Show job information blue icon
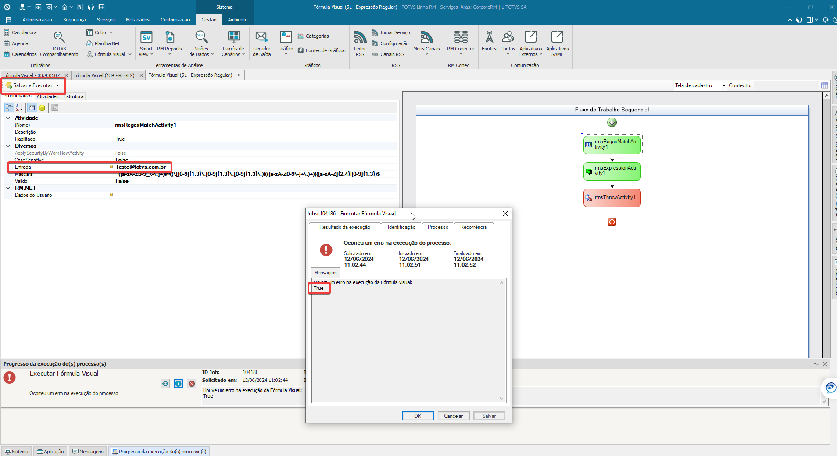This screenshot has width=837, height=456. click(x=179, y=384)
